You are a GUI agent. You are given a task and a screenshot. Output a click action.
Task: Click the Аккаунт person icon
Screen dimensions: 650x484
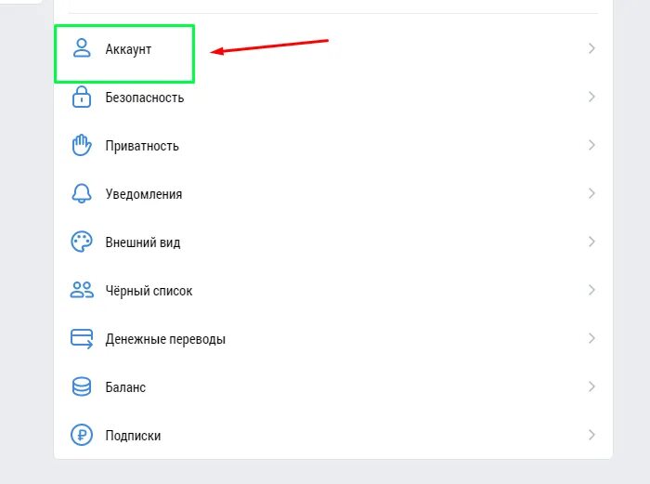[83, 48]
